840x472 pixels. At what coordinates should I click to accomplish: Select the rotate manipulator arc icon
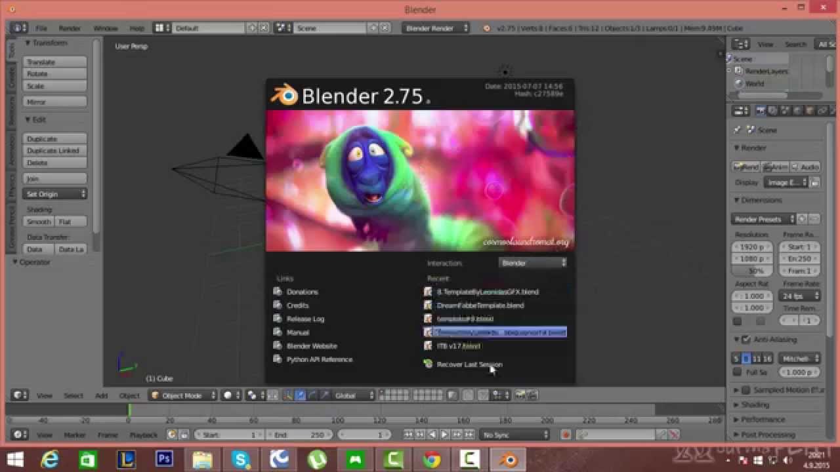312,395
